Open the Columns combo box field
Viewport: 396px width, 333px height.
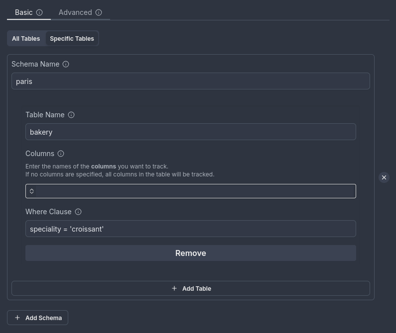[x=195, y=191]
